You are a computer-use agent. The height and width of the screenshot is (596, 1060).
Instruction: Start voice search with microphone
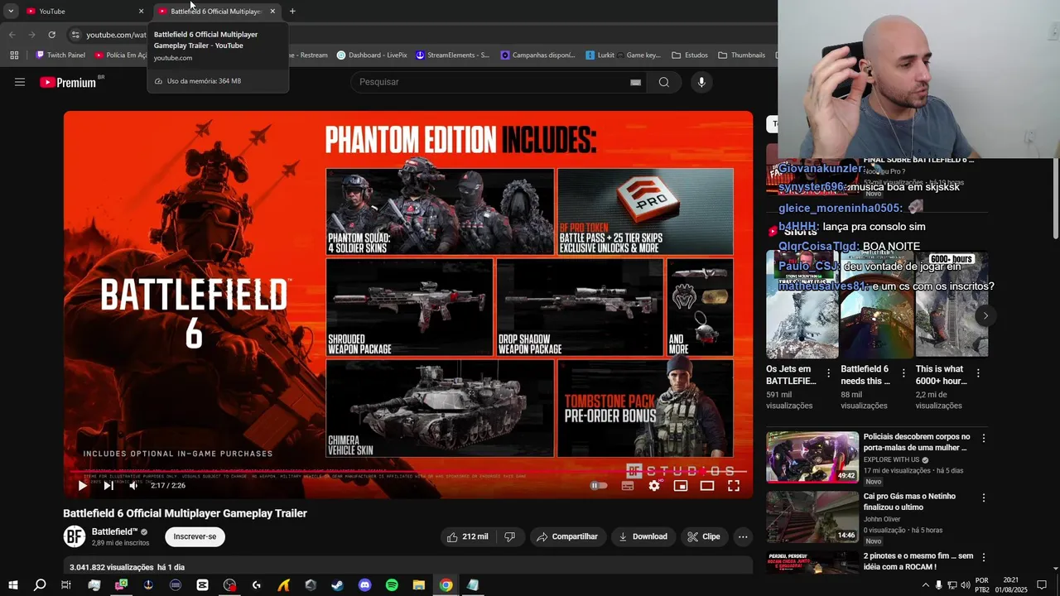pos(701,82)
